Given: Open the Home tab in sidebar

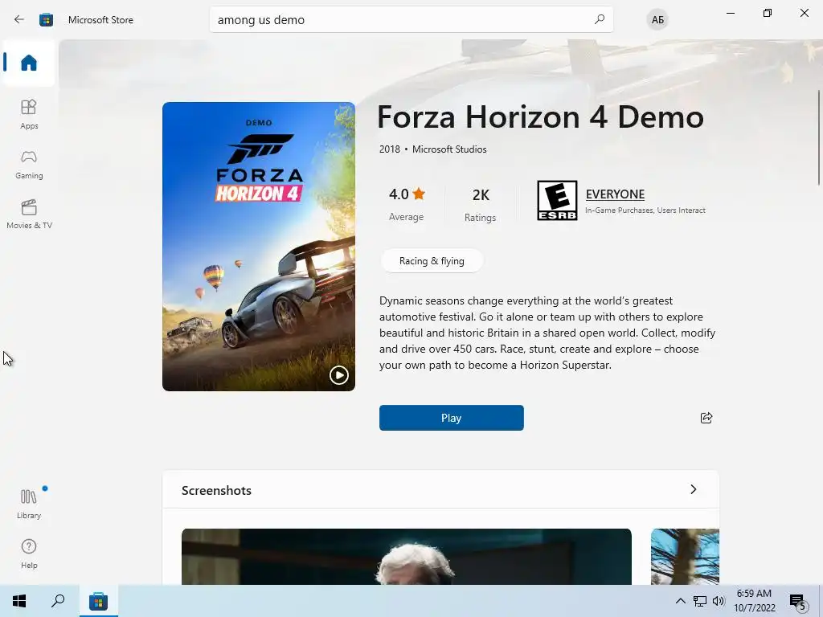Looking at the screenshot, I should point(29,63).
